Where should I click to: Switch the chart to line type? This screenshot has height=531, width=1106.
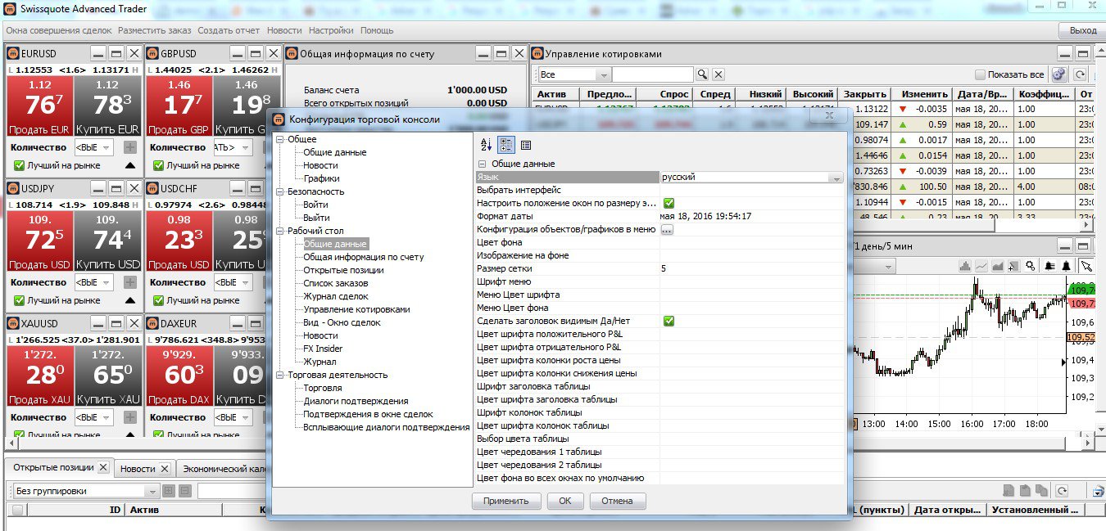[x=981, y=266]
